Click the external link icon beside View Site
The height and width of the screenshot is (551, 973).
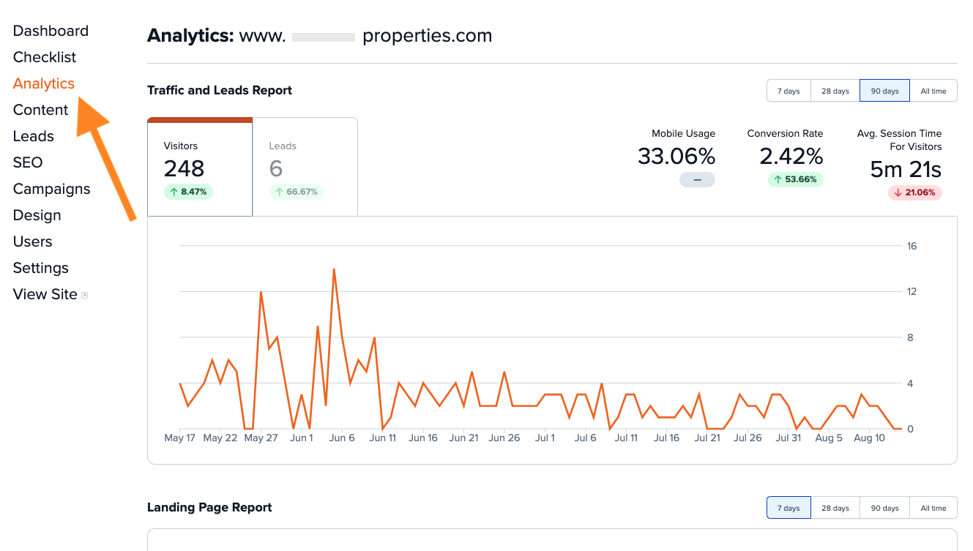click(86, 293)
